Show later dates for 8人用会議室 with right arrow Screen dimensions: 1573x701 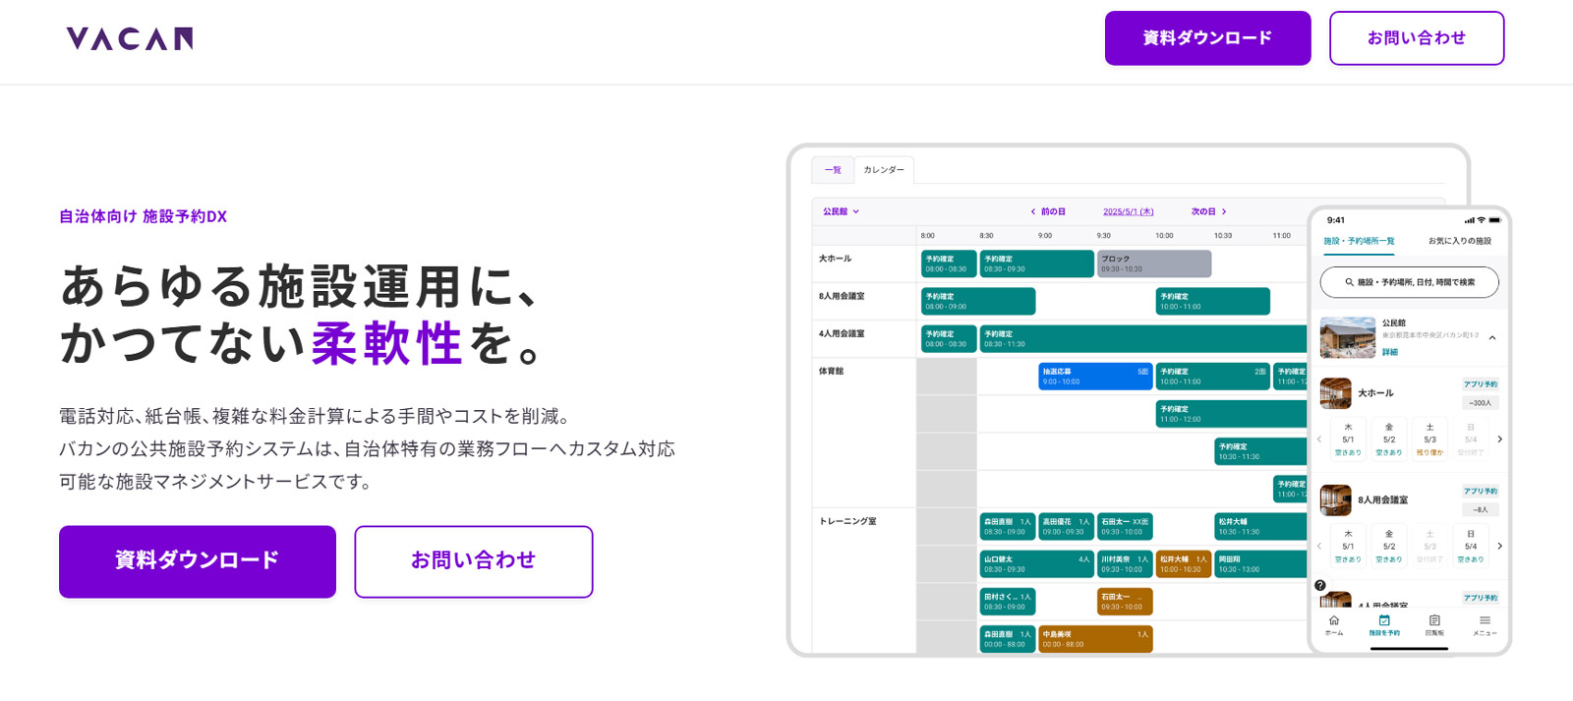[x=1499, y=546]
